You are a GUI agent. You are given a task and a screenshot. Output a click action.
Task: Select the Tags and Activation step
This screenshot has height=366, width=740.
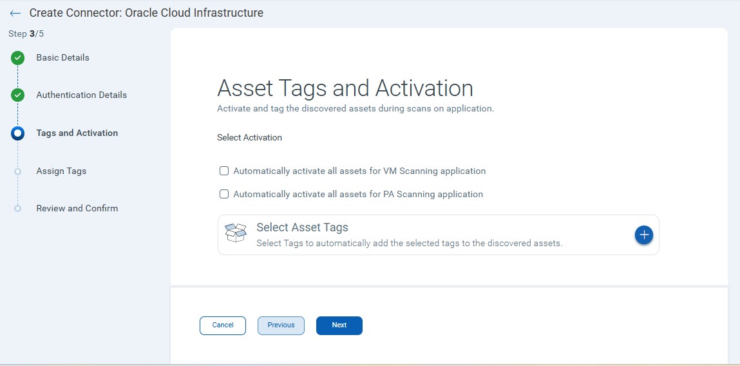(x=77, y=133)
